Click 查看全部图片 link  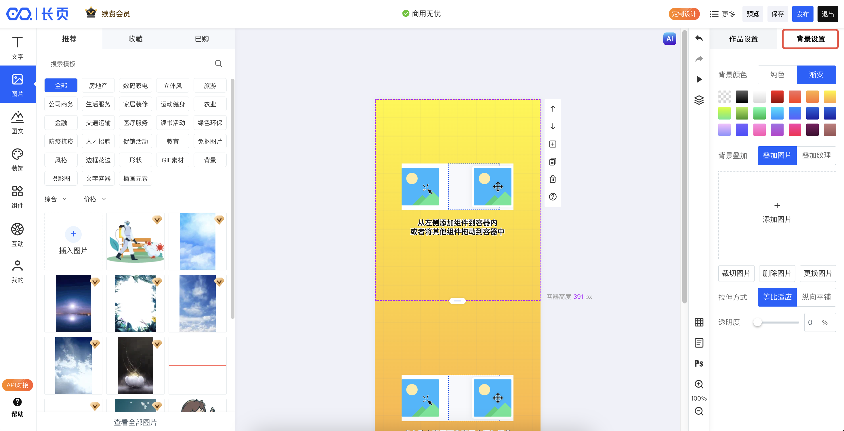[x=135, y=422]
